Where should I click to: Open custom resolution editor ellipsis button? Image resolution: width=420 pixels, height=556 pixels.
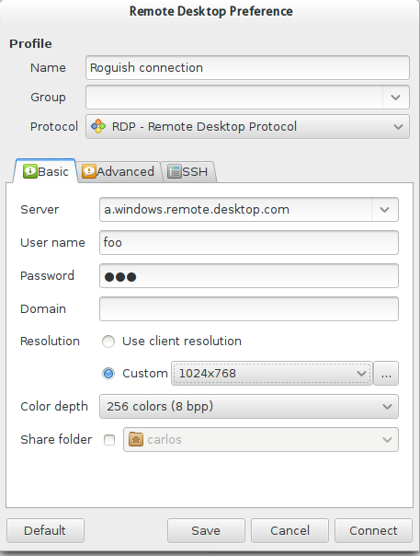tap(386, 374)
